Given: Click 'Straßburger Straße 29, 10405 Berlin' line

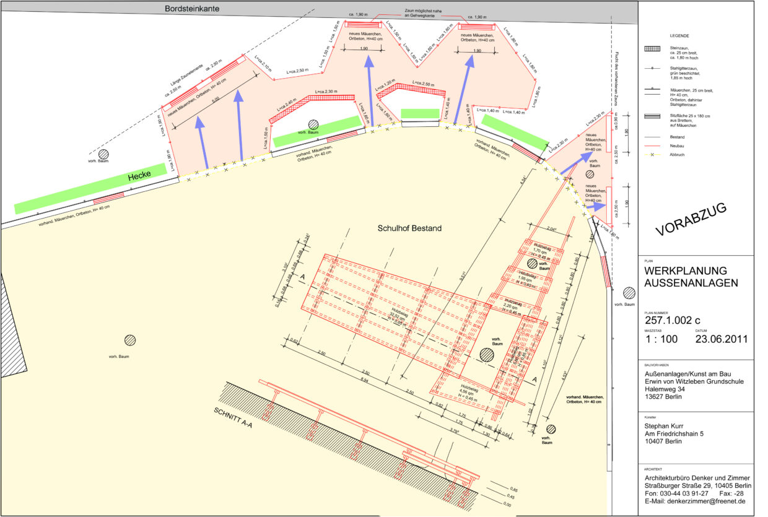Looking at the screenshot, I should pyautogui.click(x=698, y=486).
